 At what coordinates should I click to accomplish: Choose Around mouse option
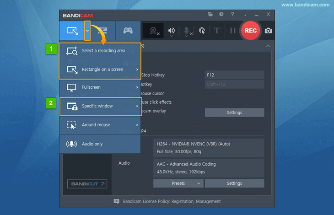tap(100, 125)
